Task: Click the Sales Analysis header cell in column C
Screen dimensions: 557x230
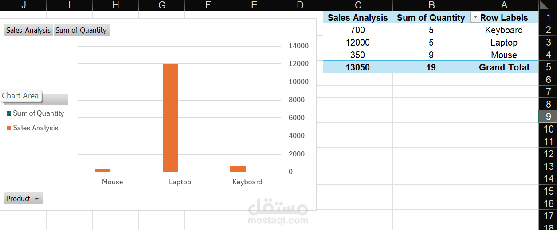Action: 358,18
